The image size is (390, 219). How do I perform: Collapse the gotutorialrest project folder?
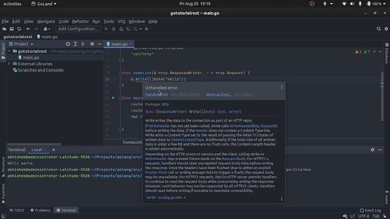pyautogui.click(x=9, y=51)
